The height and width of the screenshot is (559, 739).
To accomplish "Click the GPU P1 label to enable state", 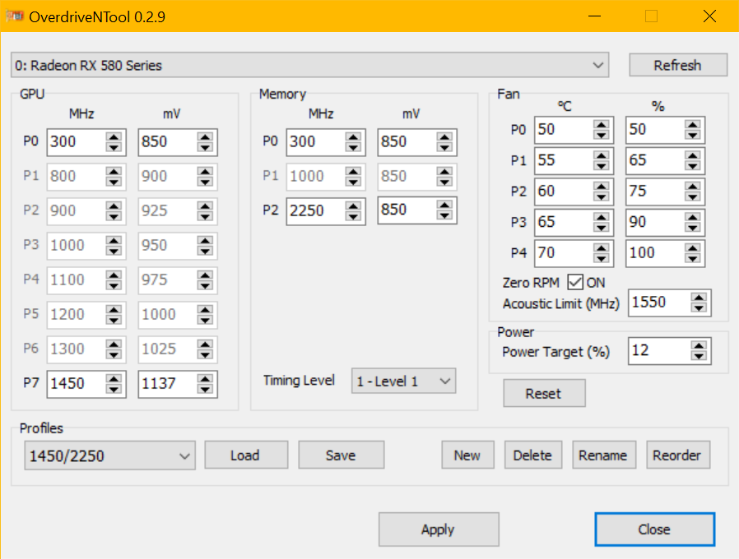I will pyautogui.click(x=31, y=176).
